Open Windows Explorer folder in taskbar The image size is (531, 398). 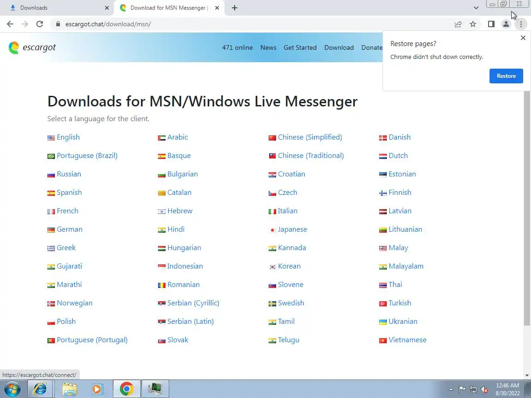pyautogui.click(x=70, y=389)
